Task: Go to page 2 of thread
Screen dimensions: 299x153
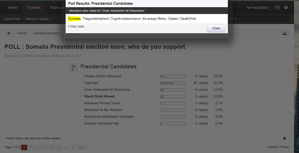Action: point(31,147)
